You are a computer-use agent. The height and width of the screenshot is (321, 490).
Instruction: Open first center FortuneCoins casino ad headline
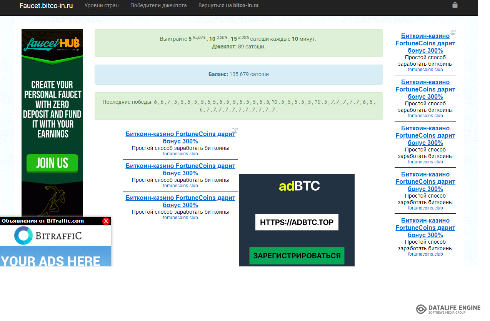(x=180, y=138)
